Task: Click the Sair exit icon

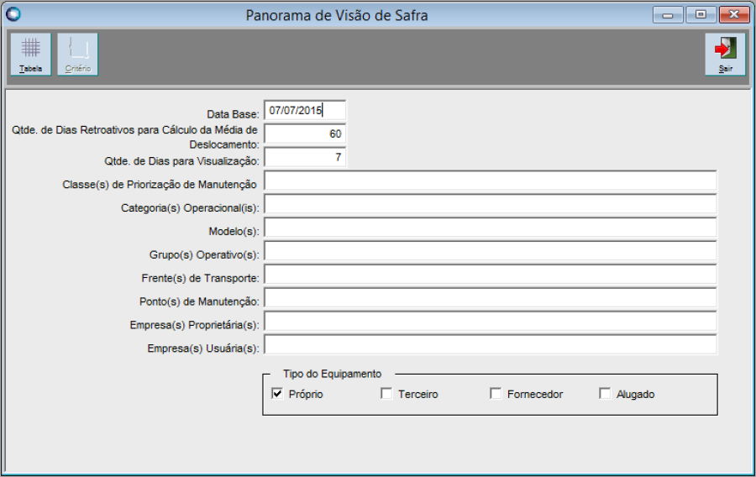Action: click(x=725, y=54)
